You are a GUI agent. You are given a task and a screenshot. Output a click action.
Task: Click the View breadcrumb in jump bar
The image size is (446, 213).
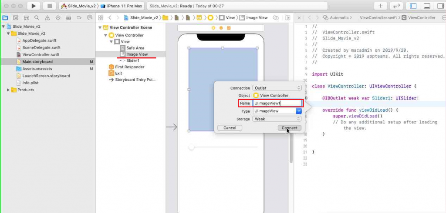pos(227,18)
